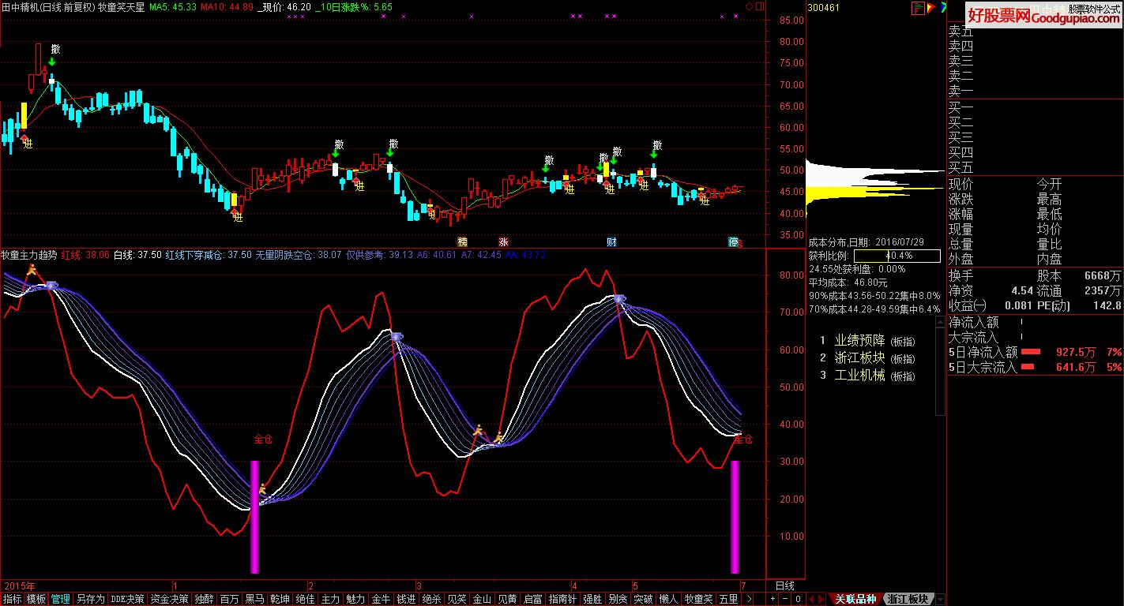Click the MA5: 45.33 label
Screen dimensions: 1124x606
(x=173, y=6)
